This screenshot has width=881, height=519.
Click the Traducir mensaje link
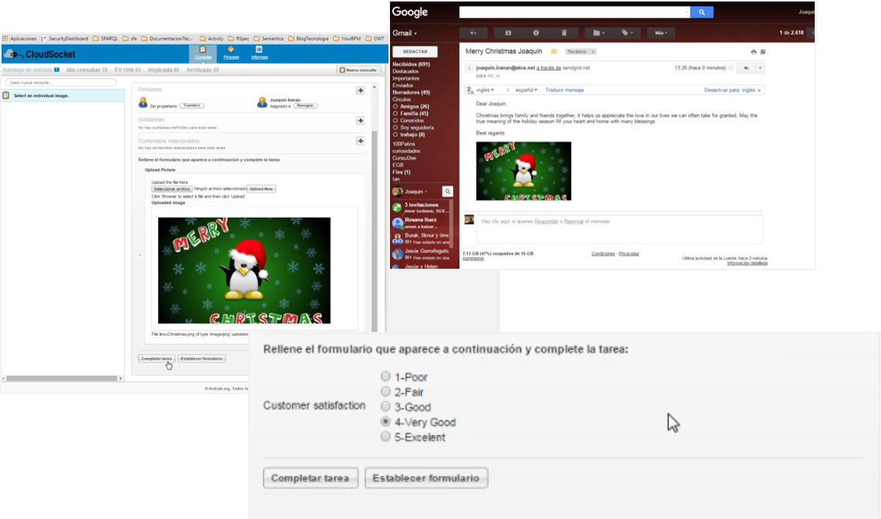tap(564, 90)
